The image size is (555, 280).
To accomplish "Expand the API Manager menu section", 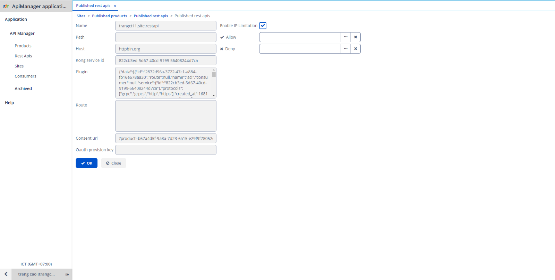I will pyautogui.click(x=22, y=34).
